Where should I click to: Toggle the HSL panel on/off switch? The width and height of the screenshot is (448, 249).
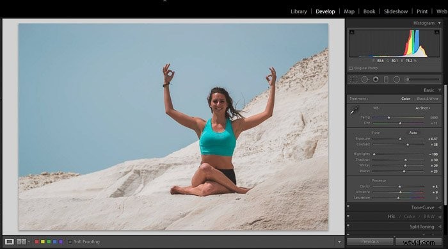coord(348,216)
